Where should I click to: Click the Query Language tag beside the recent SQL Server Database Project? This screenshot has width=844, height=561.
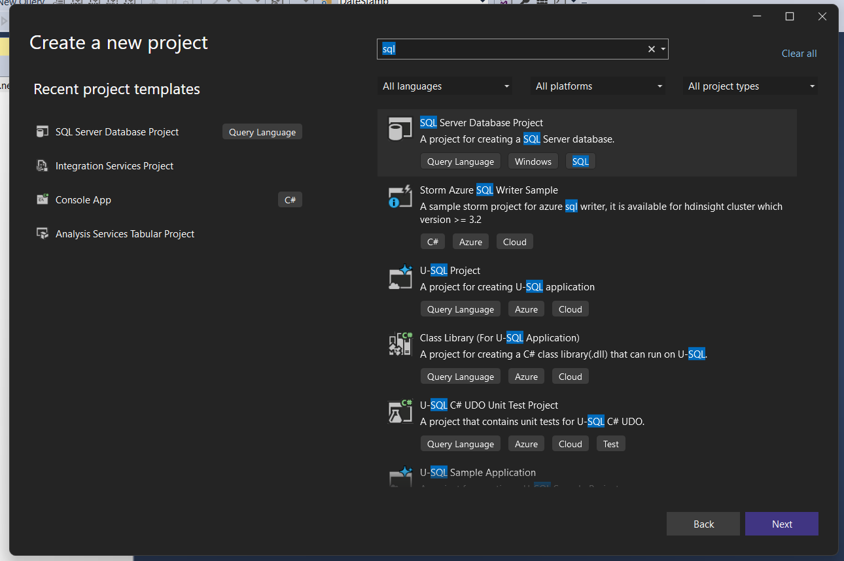[262, 132]
